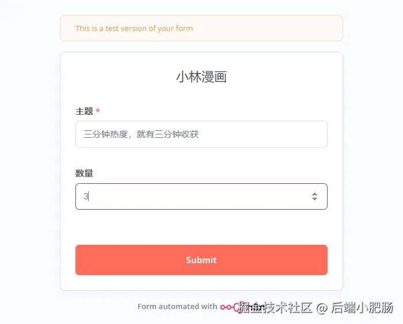Viewport: 403px width, 324px height.
Task: Open the "Form automated with" link
Action: pos(177,307)
